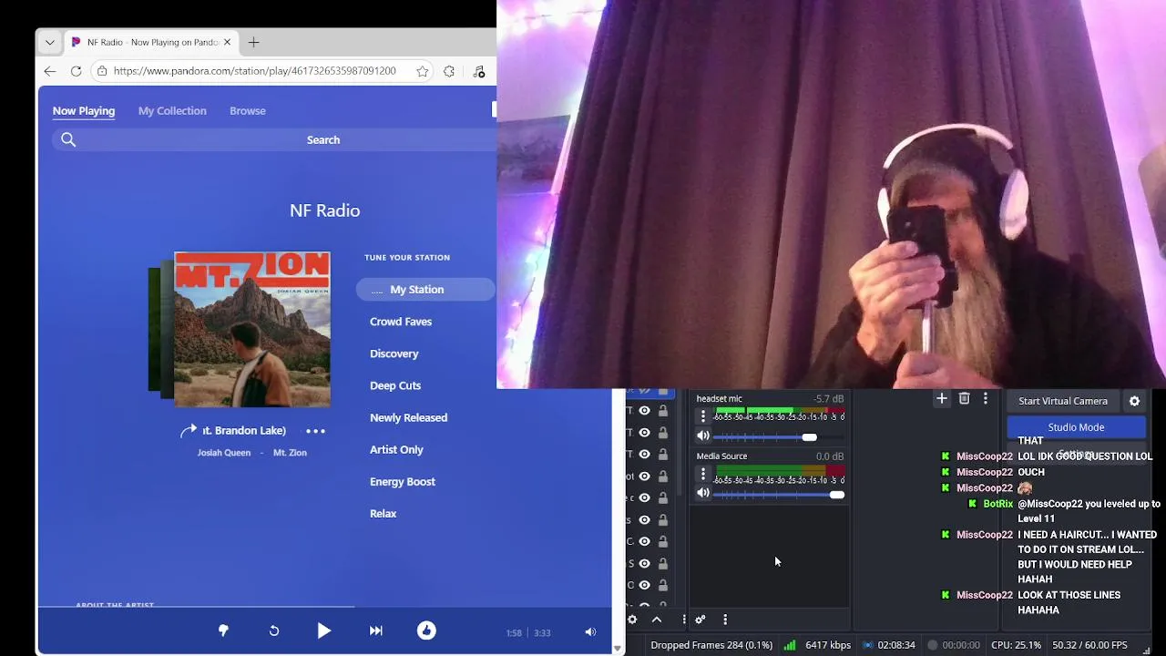The image size is (1166, 656).
Task: Close the NF Radio browser tab
Action: click(227, 42)
